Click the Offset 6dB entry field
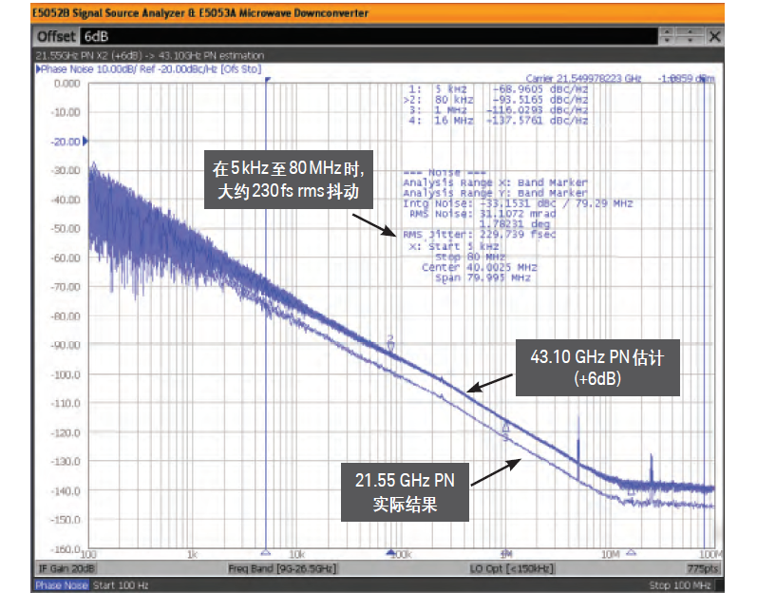Viewport: 757px width, 593px height. [369, 36]
